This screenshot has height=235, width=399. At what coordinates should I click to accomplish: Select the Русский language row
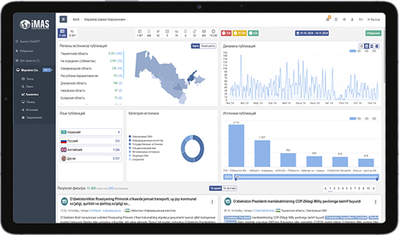[x=91, y=141]
